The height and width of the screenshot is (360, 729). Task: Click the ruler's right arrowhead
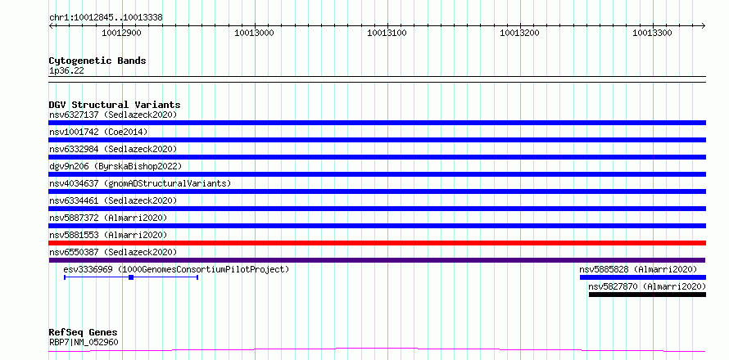(x=703, y=25)
